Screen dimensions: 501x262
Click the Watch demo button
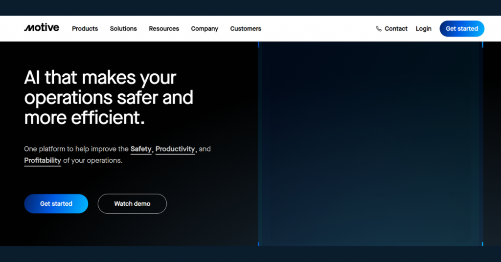tap(132, 204)
